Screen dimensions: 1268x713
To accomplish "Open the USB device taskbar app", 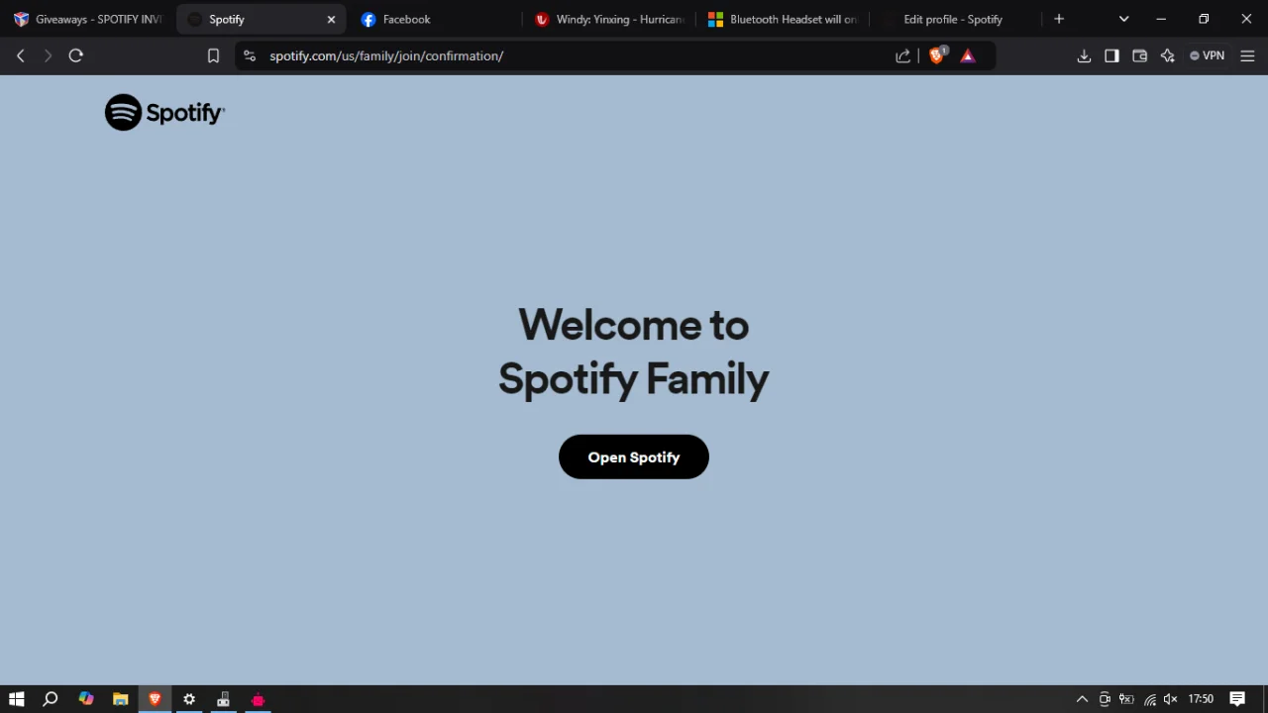I will pyautogui.click(x=224, y=699).
